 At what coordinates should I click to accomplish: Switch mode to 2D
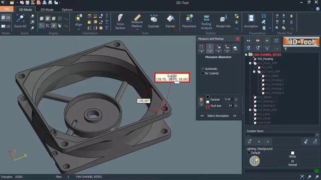point(6,26)
